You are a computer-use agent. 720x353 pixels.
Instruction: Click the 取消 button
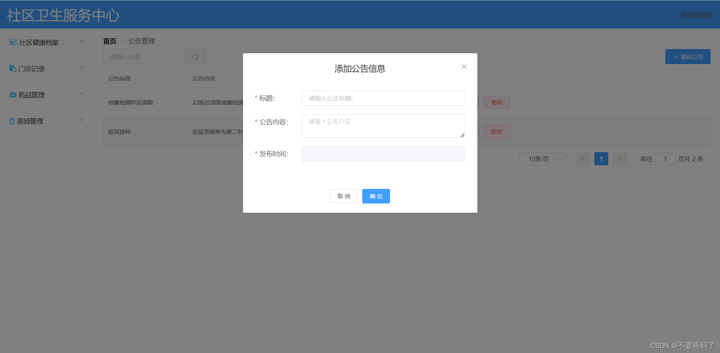[x=344, y=196]
